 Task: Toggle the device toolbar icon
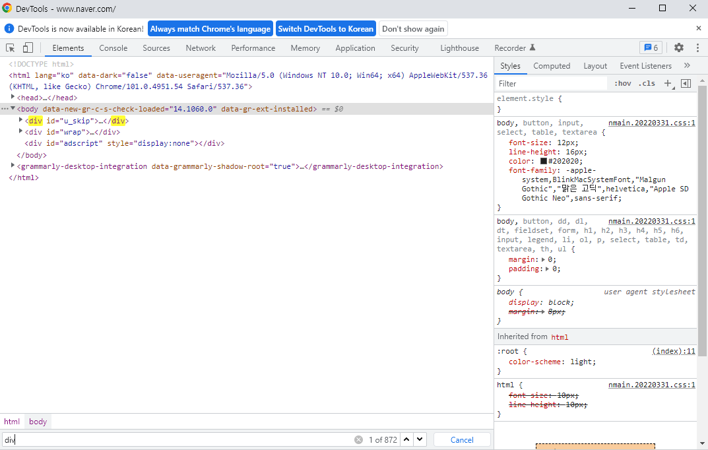coord(28,48)
